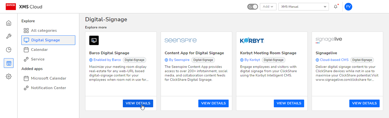Screen dimensions: 389x118
Task: Click the Barco Digital Signage app logo
Action: pos(94,40)
